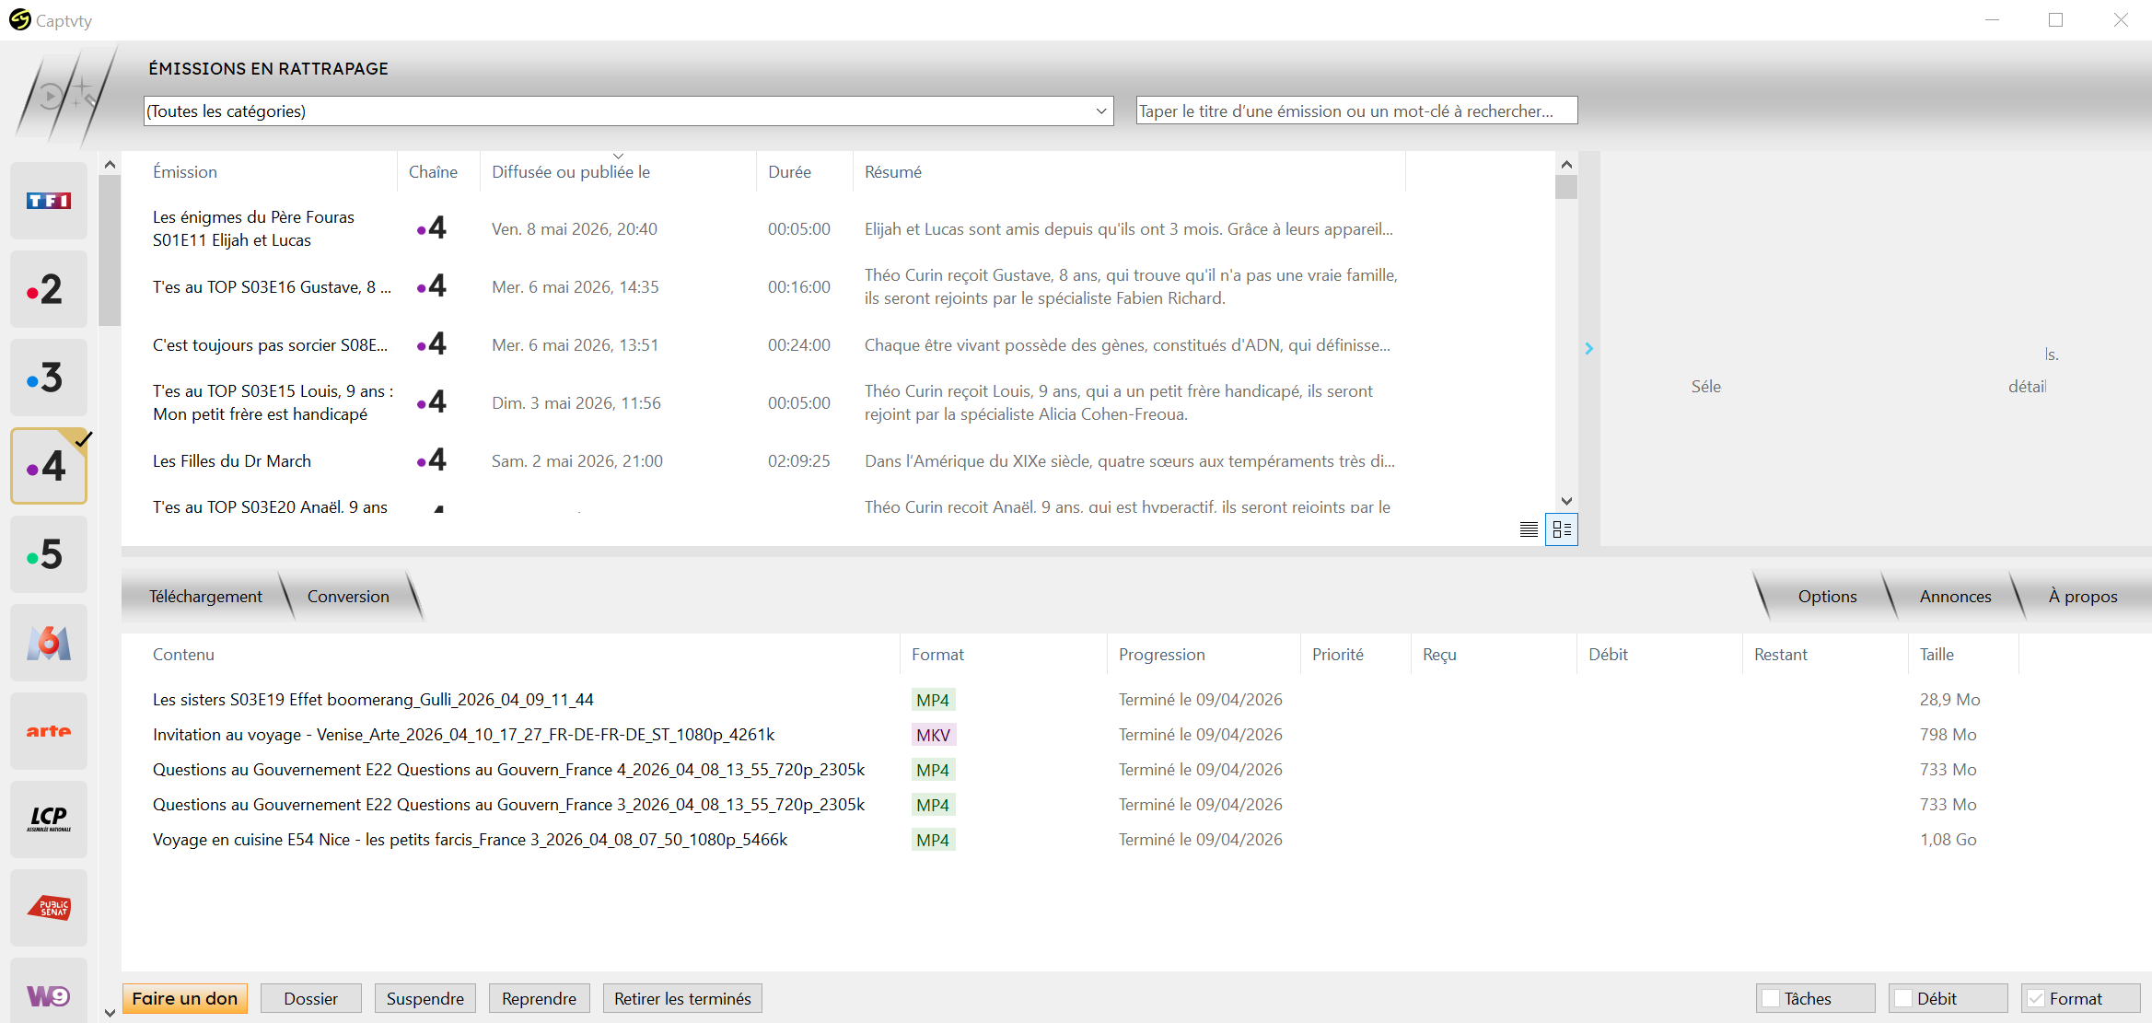Click the programme search input field
The height and width of the screenshot is (1023, 2152).
pyautogui.click(x=1355, y=111)
